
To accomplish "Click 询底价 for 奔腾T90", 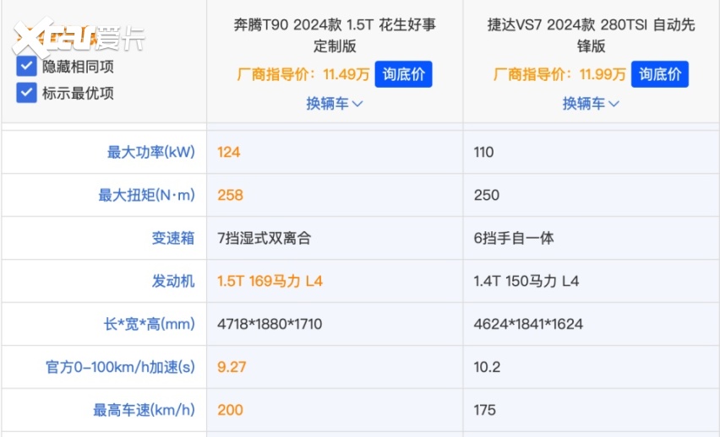I will [403, 74].
